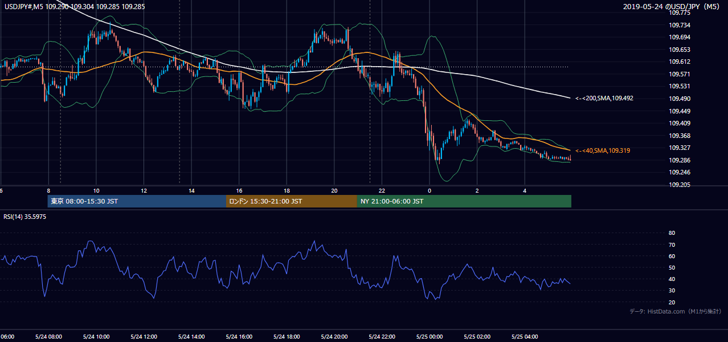Click RSI scale value 40
The width and height of the screenshot is (728, 342).
click(x=672, y=279)
